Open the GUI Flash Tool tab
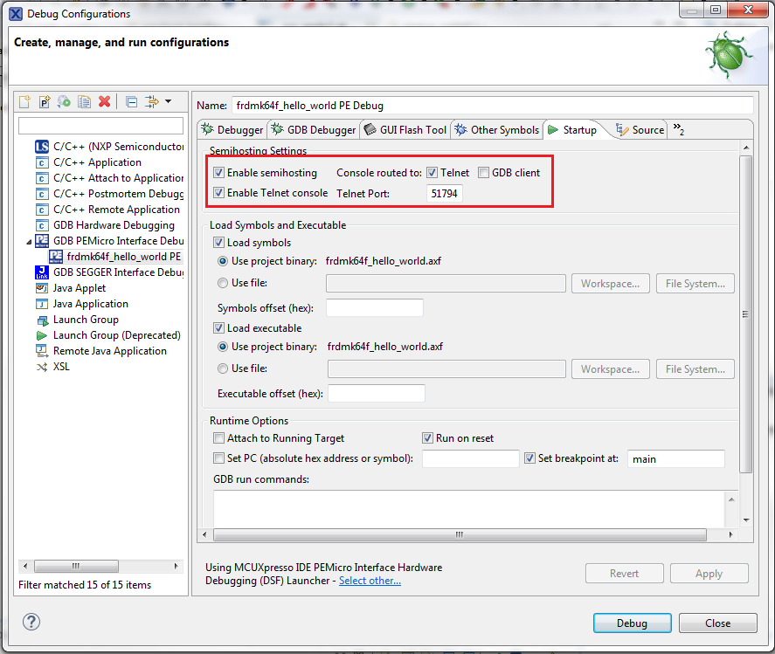 tap(405, 129)
